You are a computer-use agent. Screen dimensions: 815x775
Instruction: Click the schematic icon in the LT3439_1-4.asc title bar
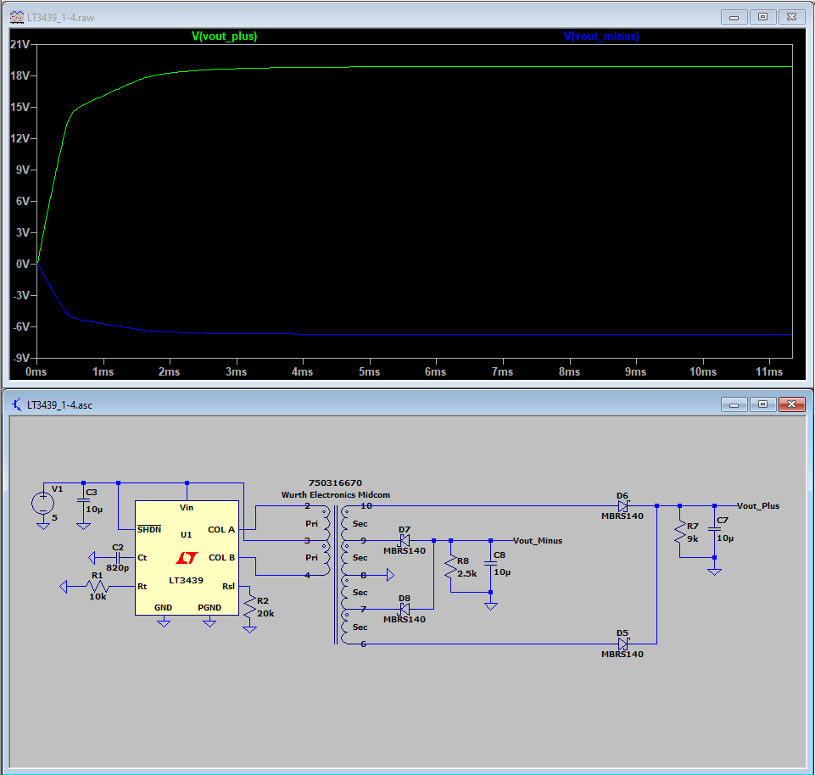pyautogui.click(x=17, y=404)
